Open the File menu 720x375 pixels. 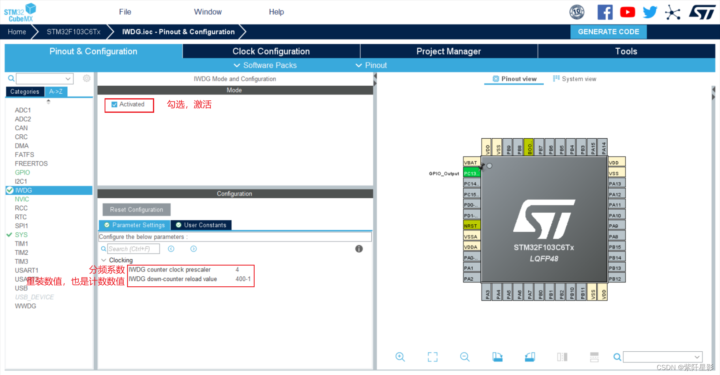125,12
